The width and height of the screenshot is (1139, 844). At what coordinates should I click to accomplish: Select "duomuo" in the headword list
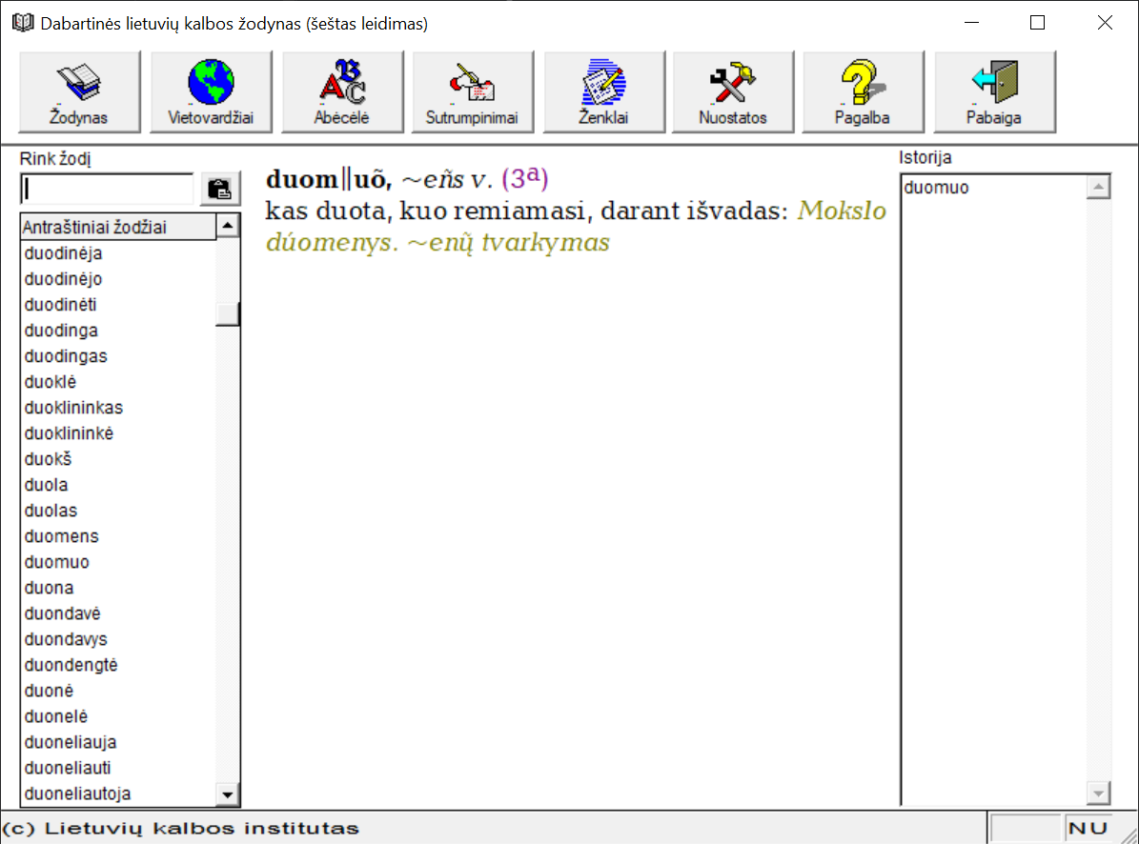click(56, 562)
